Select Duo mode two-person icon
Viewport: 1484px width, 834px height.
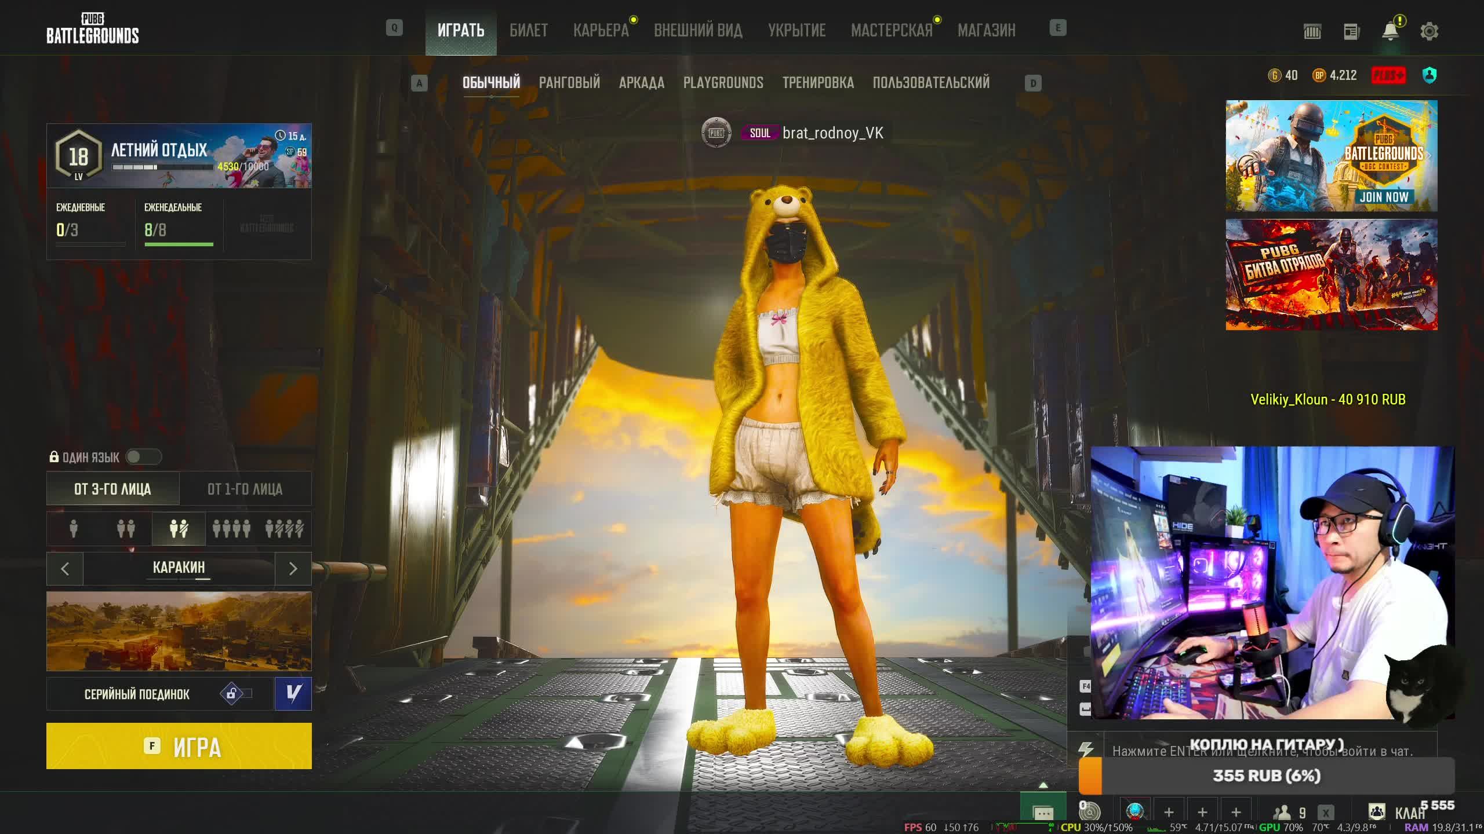pos(126,528)
